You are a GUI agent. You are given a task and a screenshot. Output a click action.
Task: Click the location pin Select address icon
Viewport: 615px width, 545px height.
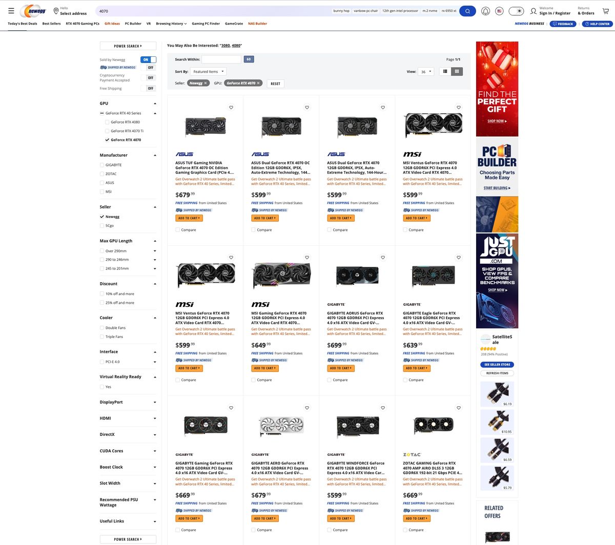pyautogui.click(x=56, y=11)
